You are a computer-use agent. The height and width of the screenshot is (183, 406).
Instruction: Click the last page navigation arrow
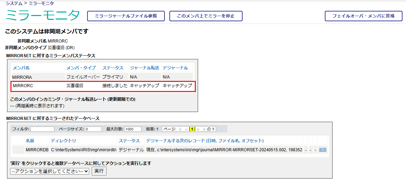pyautogui.click(x=203, y=129)
